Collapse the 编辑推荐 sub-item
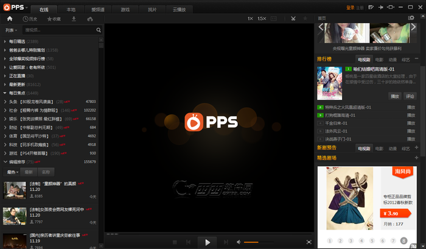 tap(5, 162)
